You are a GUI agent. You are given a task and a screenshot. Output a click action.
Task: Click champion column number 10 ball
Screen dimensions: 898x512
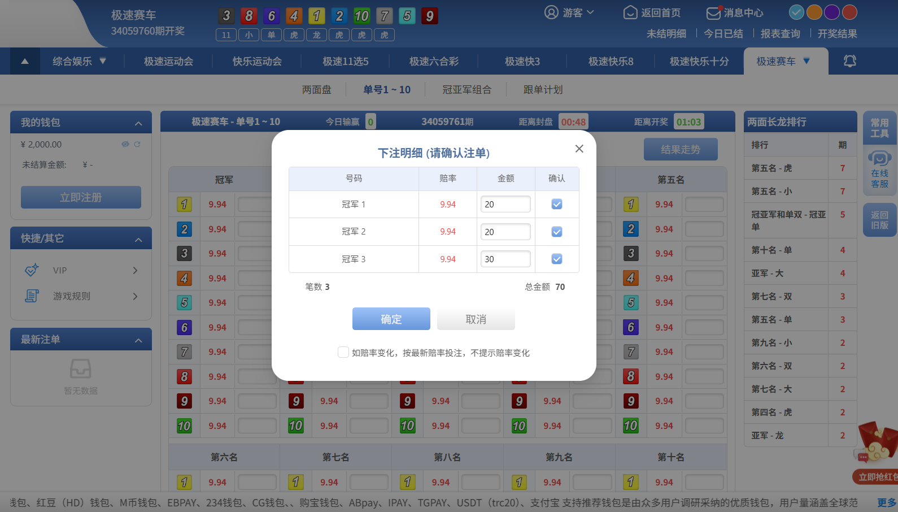click(184, 426)
